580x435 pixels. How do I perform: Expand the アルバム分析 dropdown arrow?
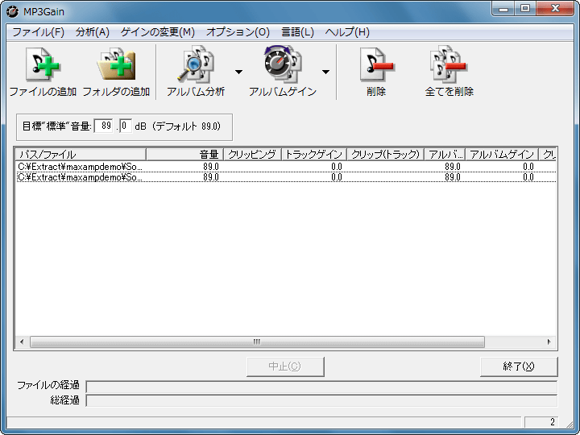pos(239,72)
